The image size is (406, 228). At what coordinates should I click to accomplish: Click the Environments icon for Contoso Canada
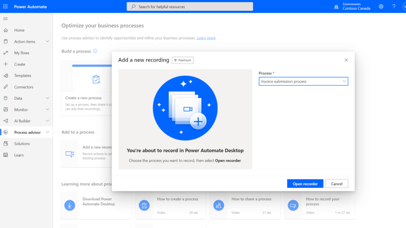(336, 7)
